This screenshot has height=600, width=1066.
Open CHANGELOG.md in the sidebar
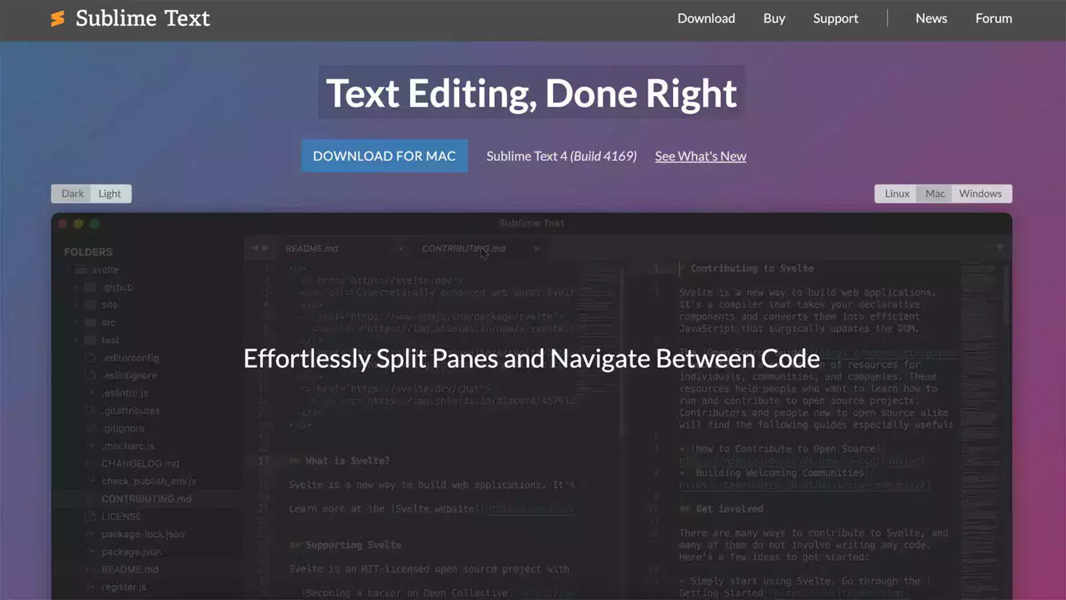click(140, 463)
